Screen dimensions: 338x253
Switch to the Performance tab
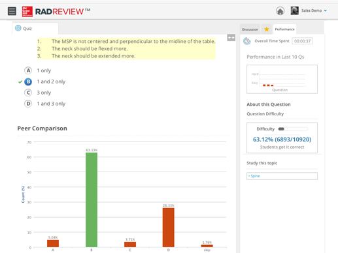tap(284, 29)
